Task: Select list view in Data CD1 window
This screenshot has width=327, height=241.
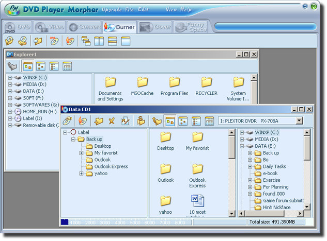Action: (x=196, y=121)
